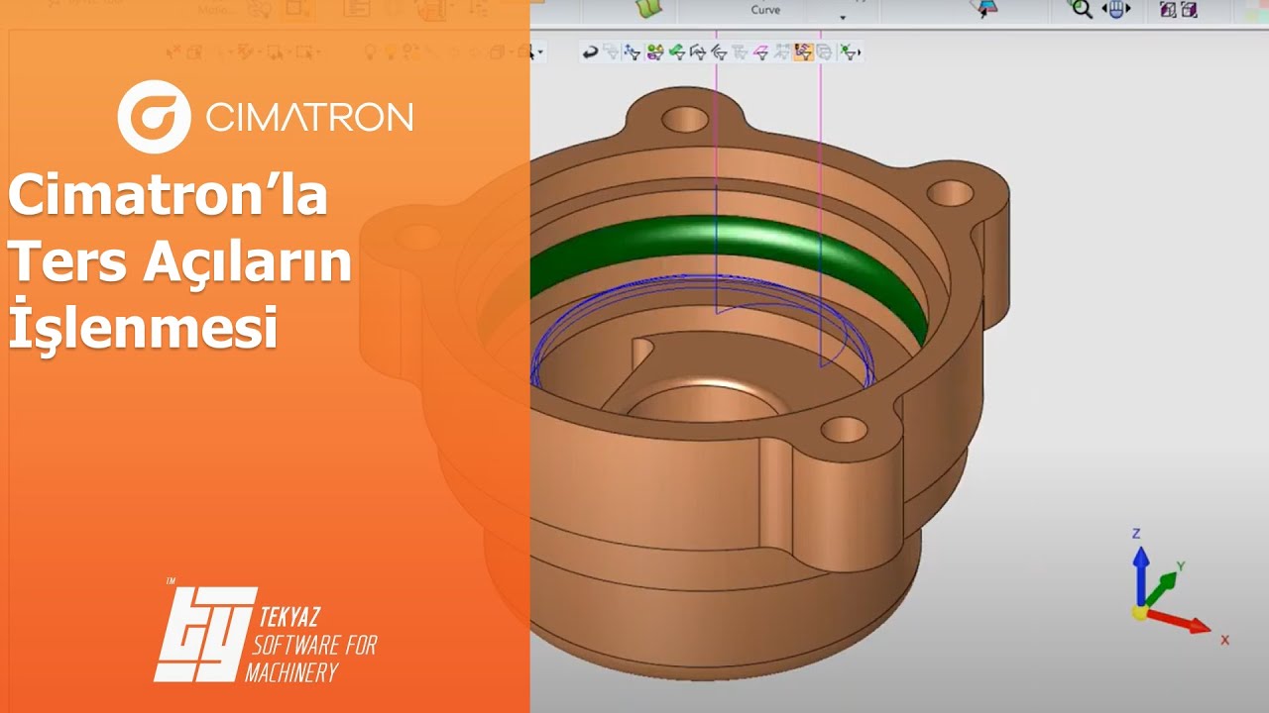Select the magenta and green filter icon
Viewport: 1269px width, 713px height.
point(654,51)
